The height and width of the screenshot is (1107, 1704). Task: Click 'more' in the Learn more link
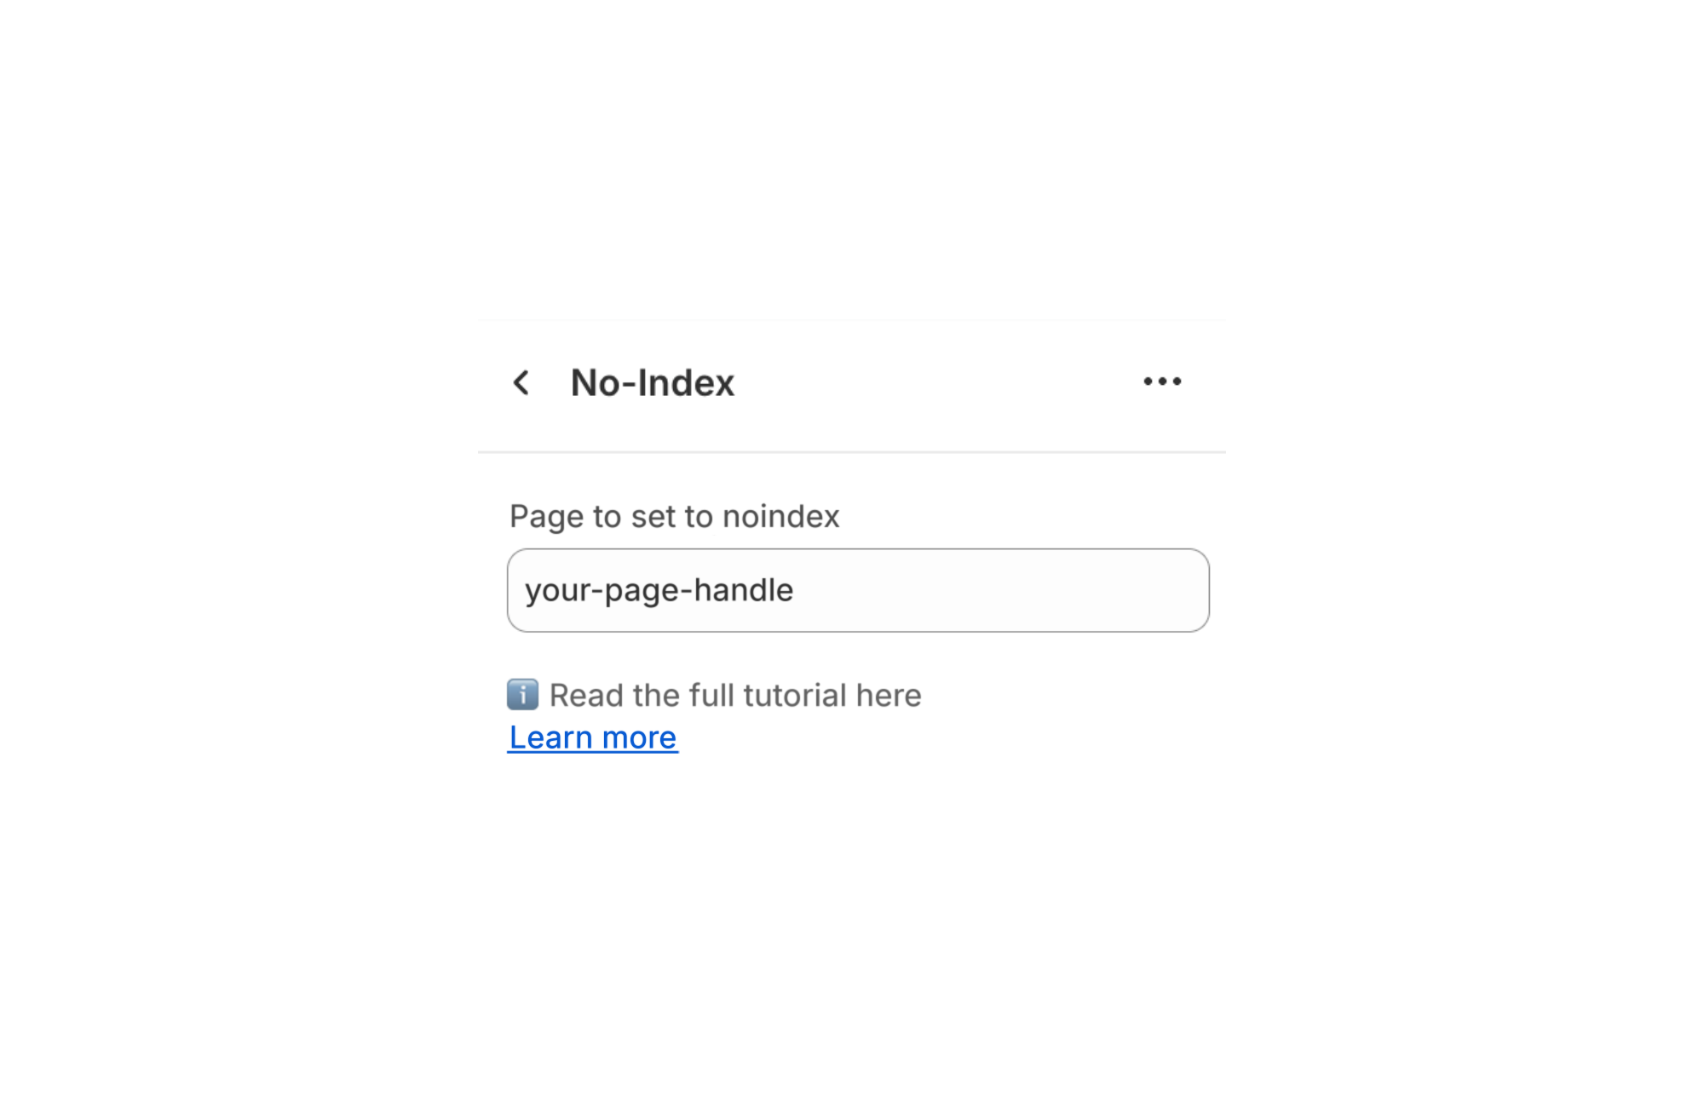pos(640,737)
